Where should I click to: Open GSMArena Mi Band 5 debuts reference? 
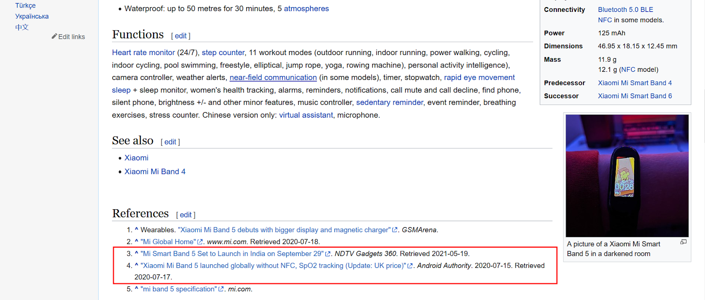point(284,230)
